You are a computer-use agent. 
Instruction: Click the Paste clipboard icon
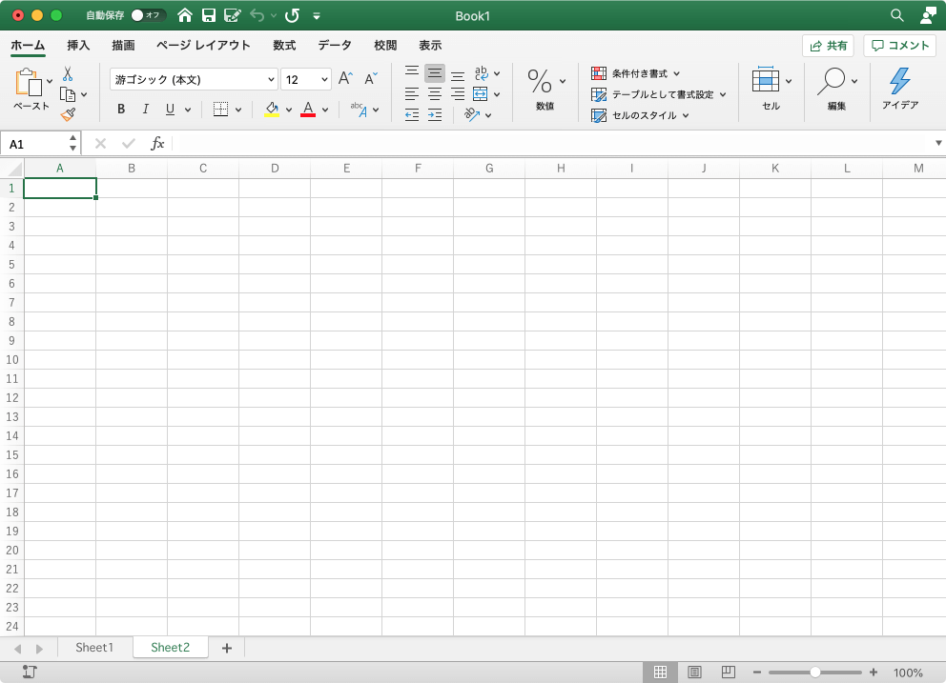coord(29,83)
